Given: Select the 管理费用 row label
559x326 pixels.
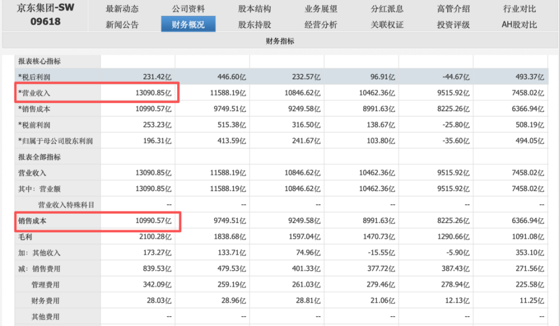Looking at the screenshot, I should click(x=45, y=285).
